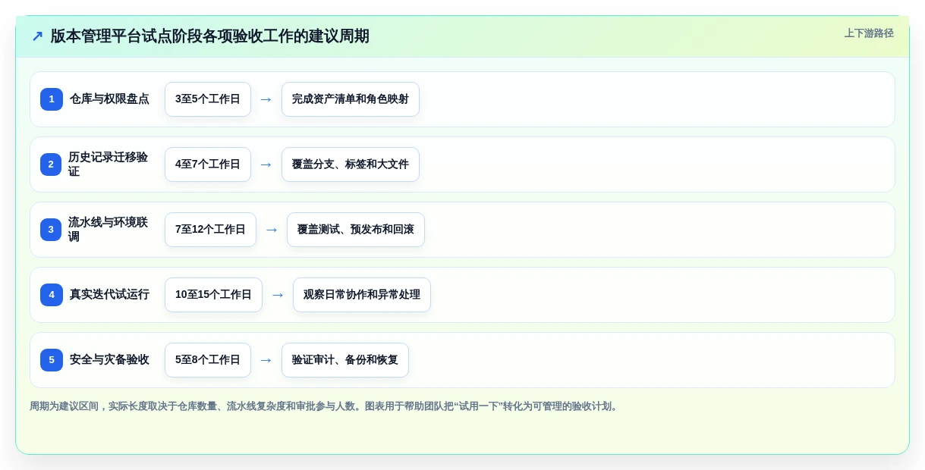This screenshot has height=470, width=925.
Task: Select step number badge 4
Action: click(x=52, y=295)
